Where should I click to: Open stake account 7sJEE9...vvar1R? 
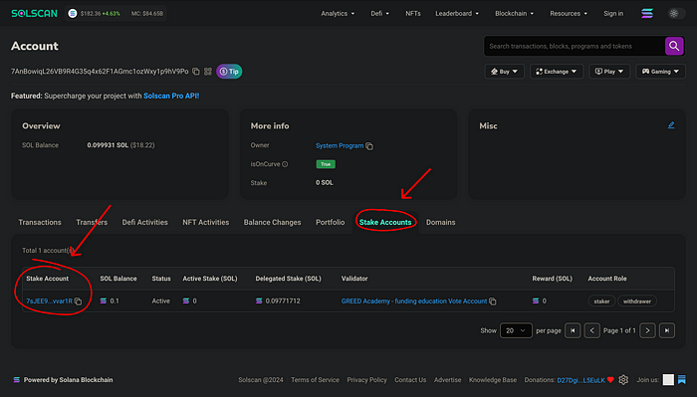pyautogui.click(x=49, y=301)
